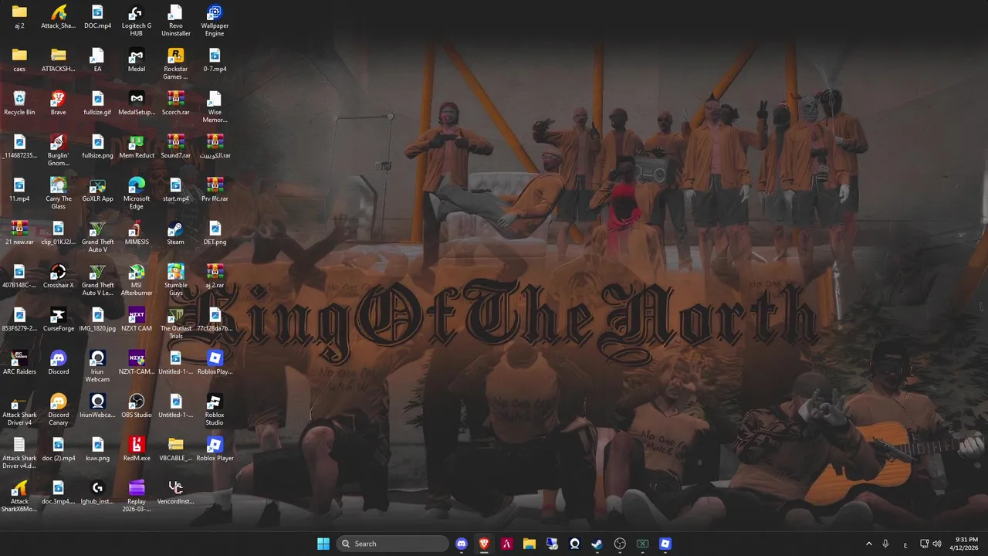Viewport: 988px width, 556px height.
Task: Select the Burglin' Gnomes game icon
Action: (58, 151)
